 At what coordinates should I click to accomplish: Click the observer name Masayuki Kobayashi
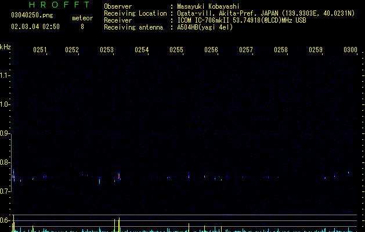click(x=208, y=6)
